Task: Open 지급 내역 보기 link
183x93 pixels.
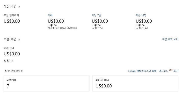Action: [170, 39]
